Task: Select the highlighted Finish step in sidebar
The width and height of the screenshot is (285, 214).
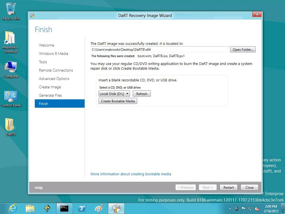Action: (60, 104)
